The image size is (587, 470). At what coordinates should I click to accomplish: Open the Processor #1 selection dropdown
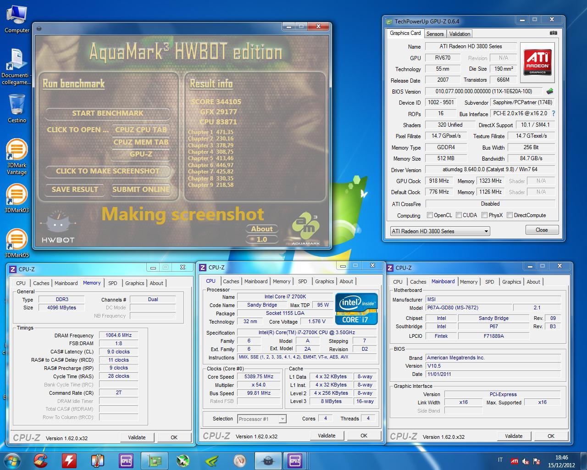click(x=262, y=419)
